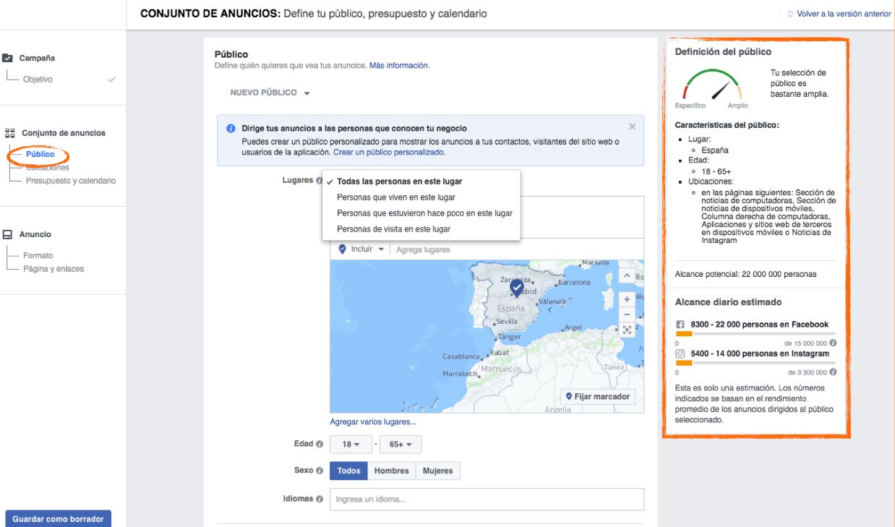The image size is (895, 527).
Task: Close the blue info banner
Action: [x=632, y=127]
